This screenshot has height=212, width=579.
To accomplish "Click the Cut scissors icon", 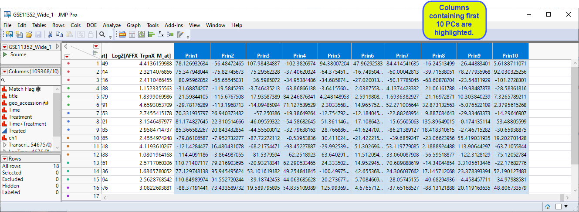I will [50, 34].
